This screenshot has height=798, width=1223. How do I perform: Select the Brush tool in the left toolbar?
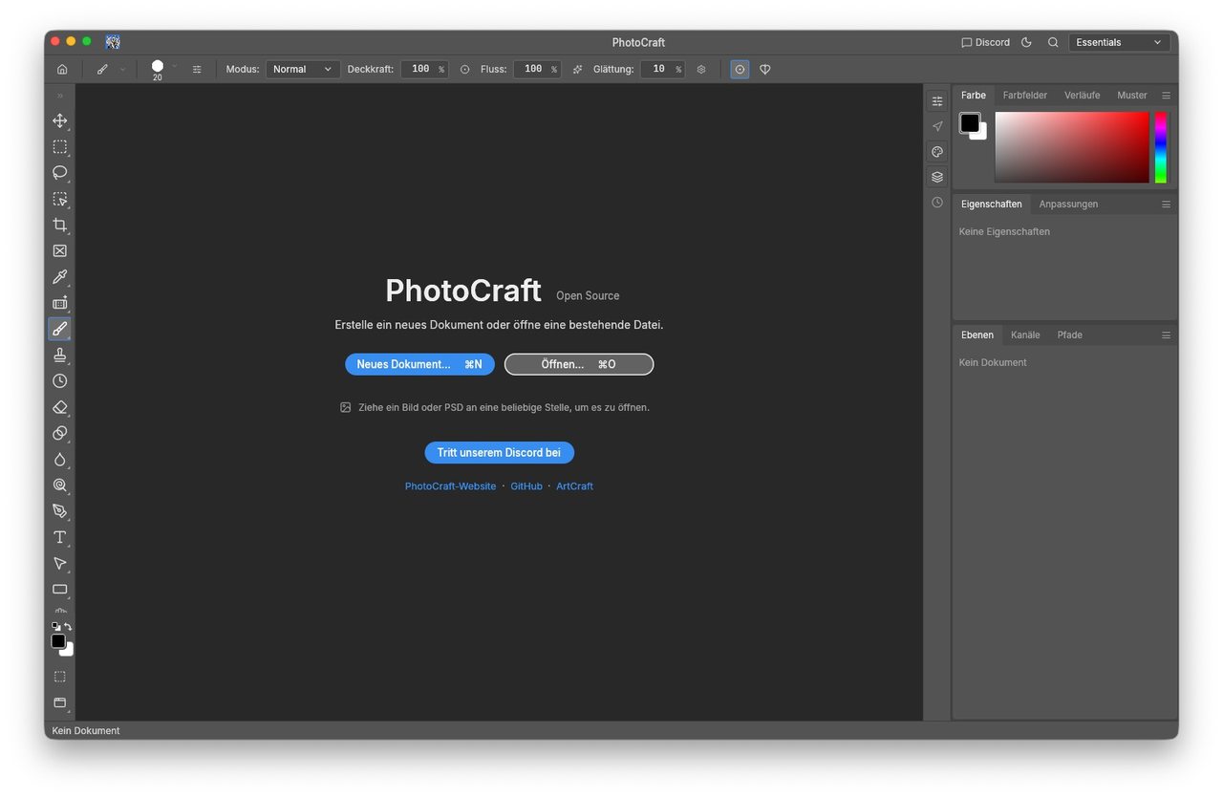(59, 329)
